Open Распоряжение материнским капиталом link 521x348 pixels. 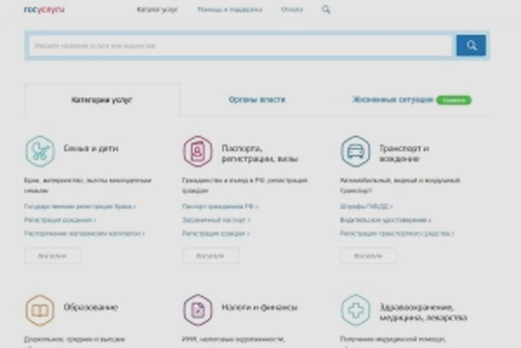click(85, 233)
